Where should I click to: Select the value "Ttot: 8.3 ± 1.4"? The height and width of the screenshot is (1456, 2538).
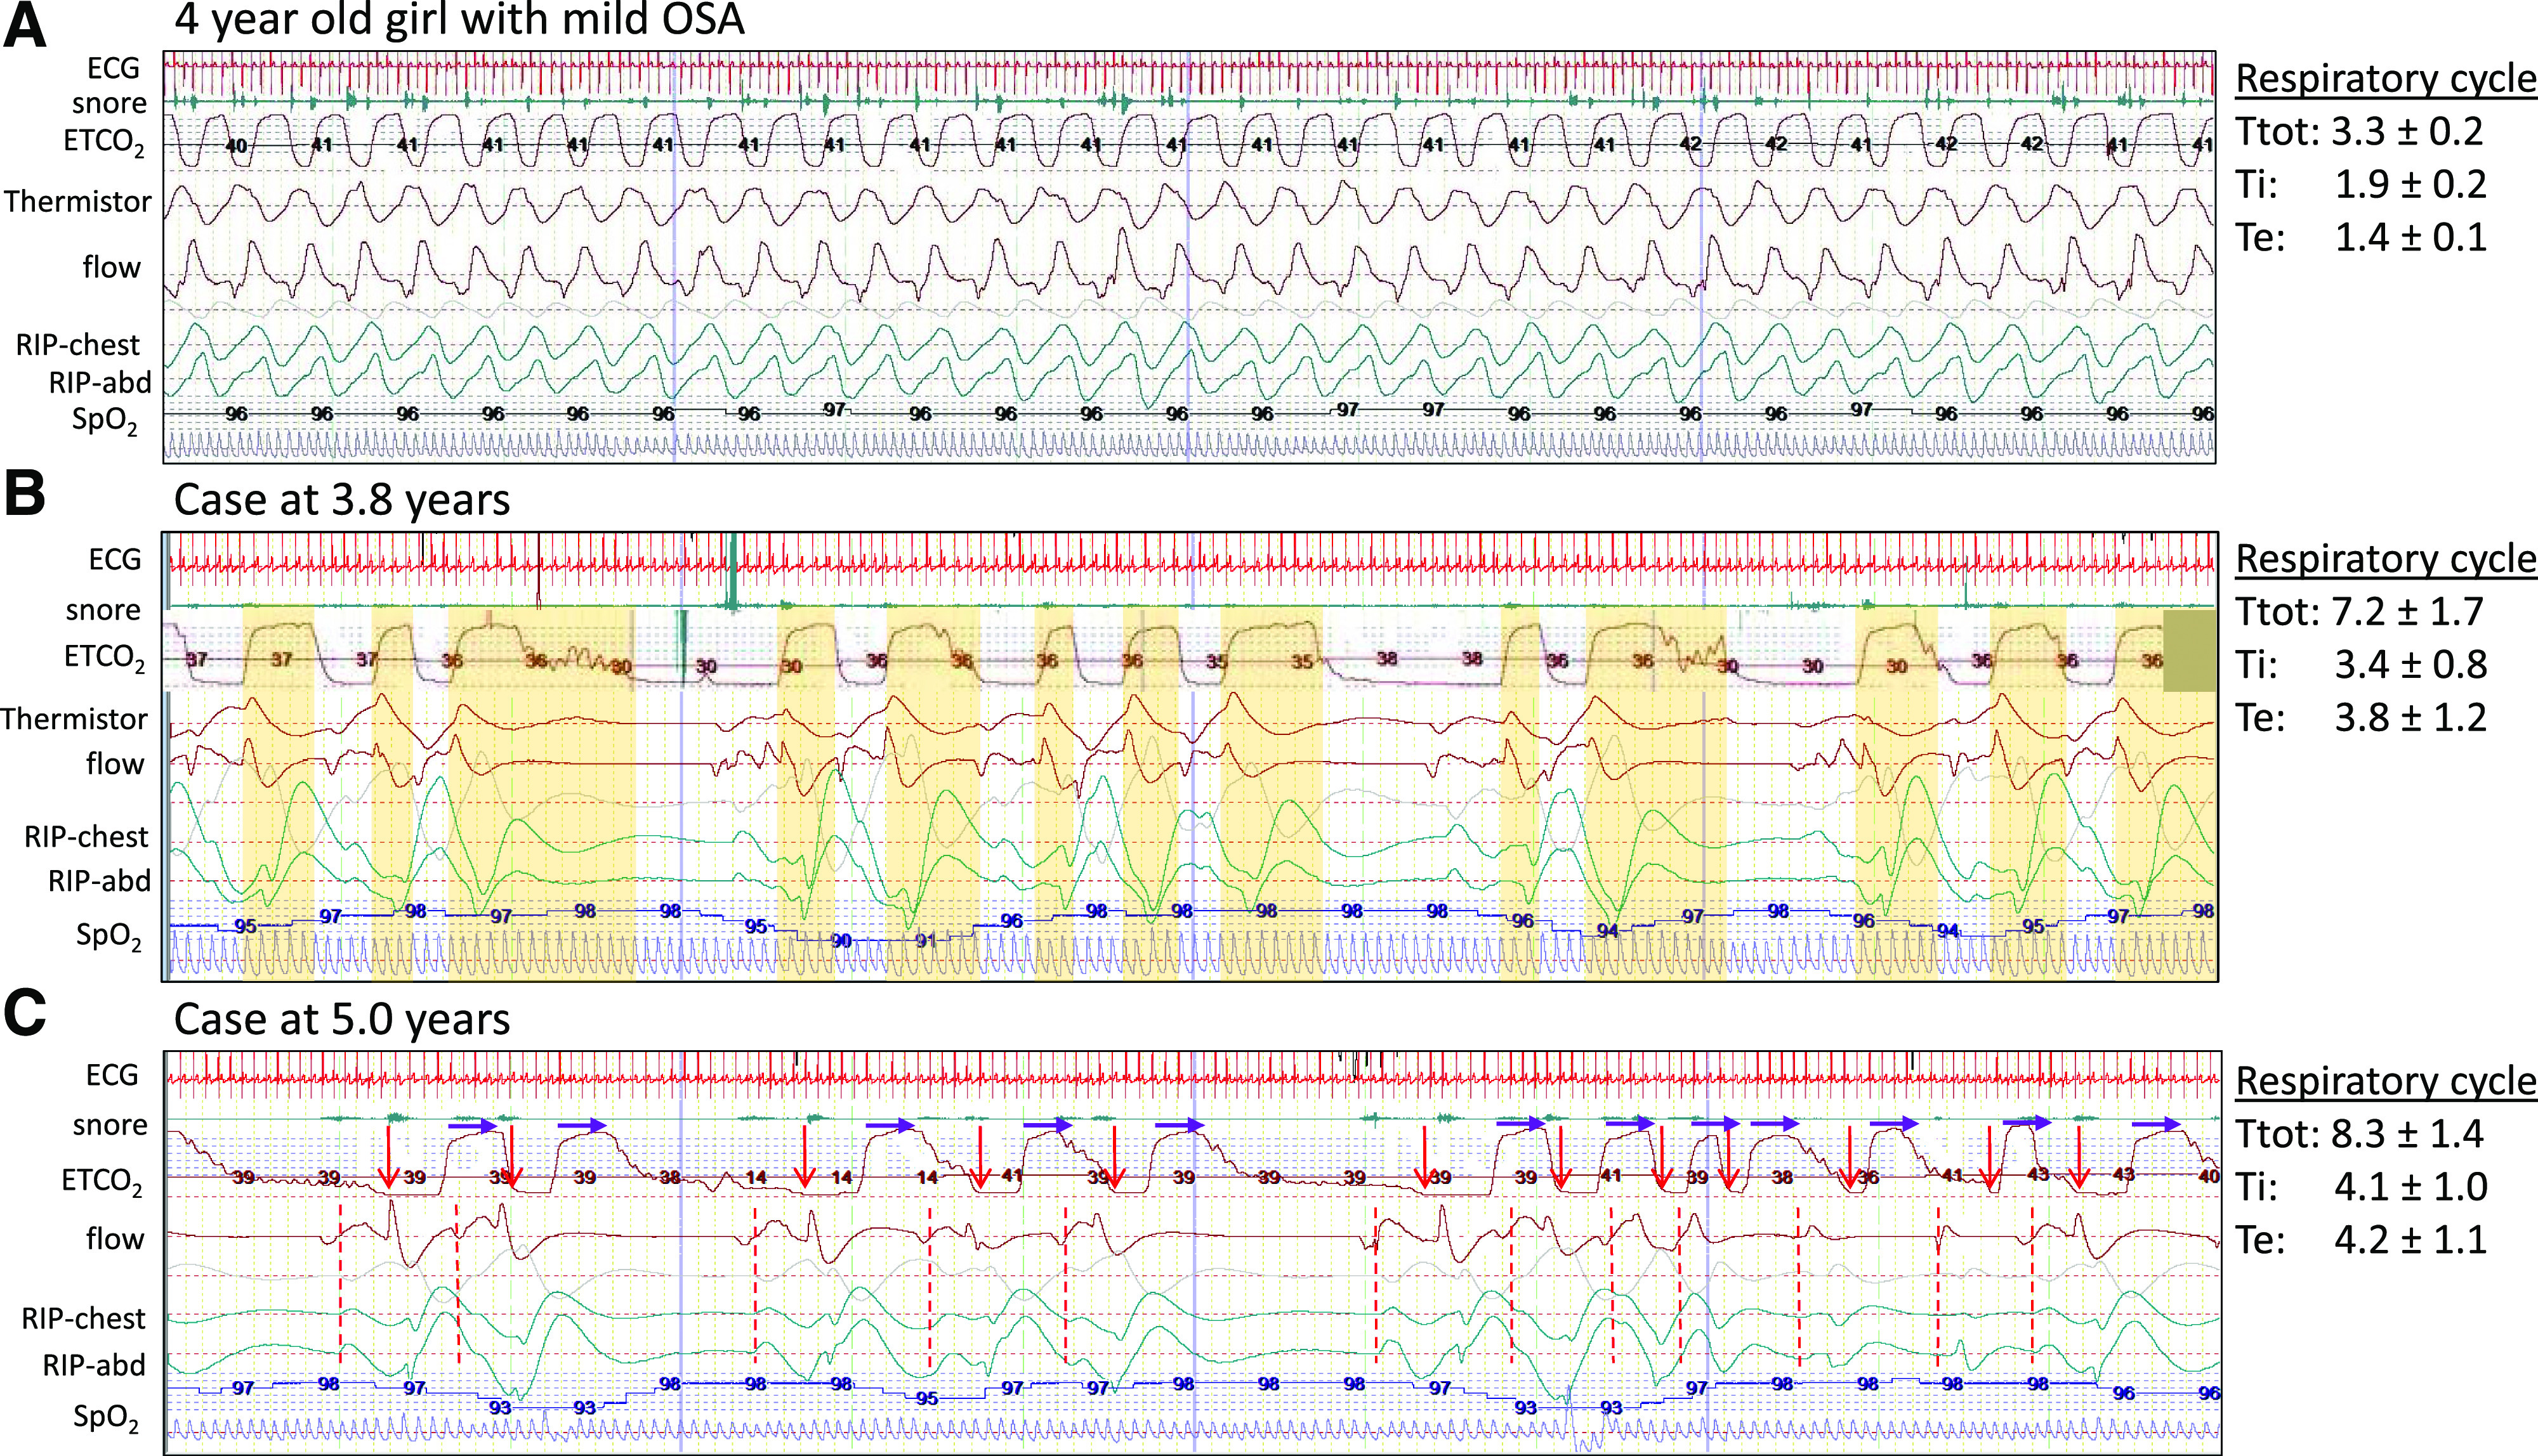pyautogui.click(x=2360, y=1134)
